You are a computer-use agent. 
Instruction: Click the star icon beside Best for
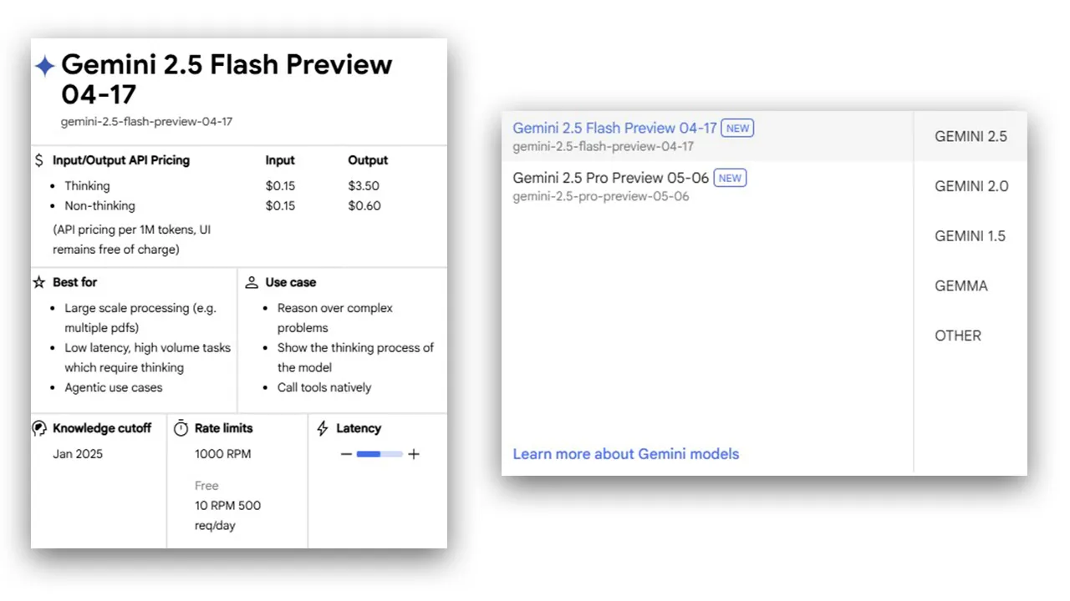pos(39,282)
